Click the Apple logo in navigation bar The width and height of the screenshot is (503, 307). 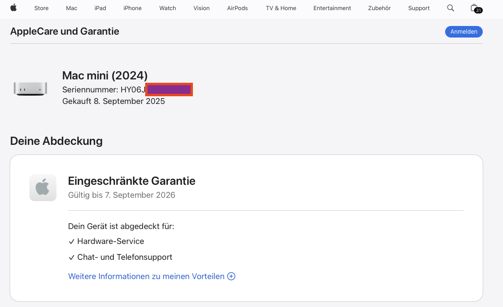(14, 8)
